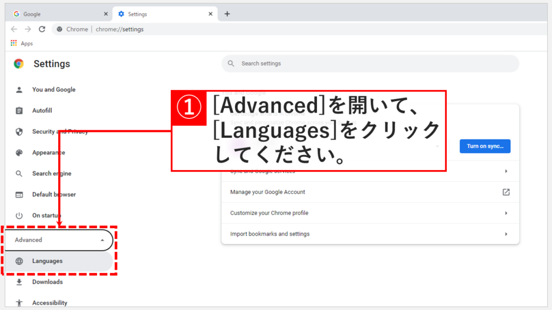The image size is (552, 310).
Task: Collapse the Advanced section arrow
Action: pos(102,241)
